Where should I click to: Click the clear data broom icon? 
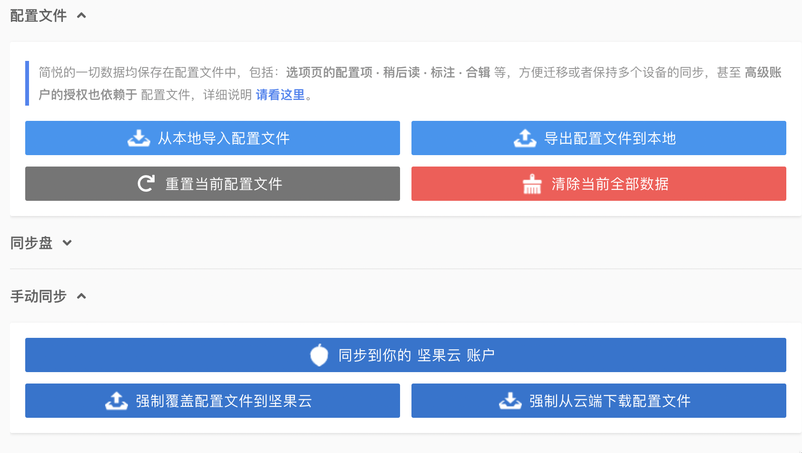point(532,184)
